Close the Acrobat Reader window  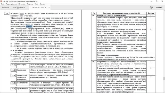[x=162, y=1]
